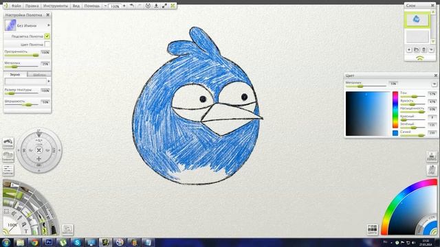
Task: Add a new layer with the plus button
Action: (x=409, y=50)
